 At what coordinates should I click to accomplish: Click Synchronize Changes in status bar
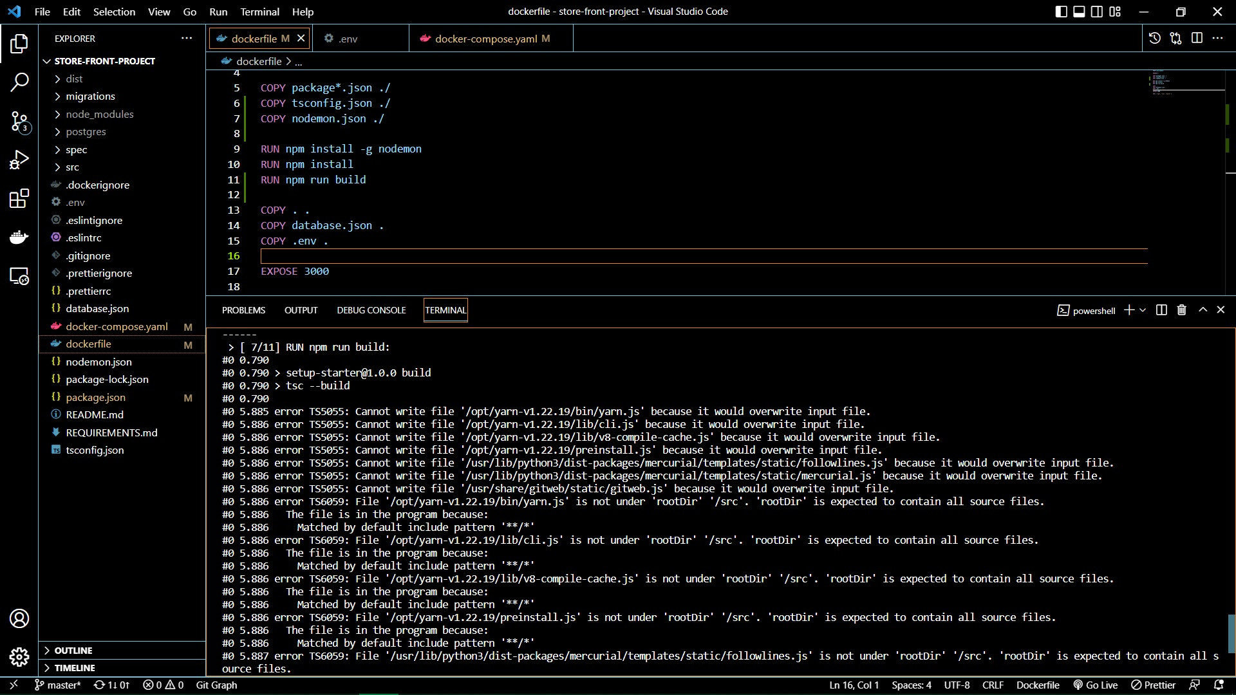tap(112, 685)
